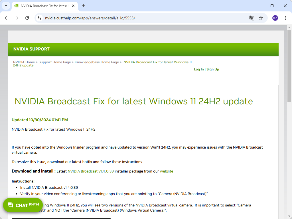Click the address bar URL

(x=90, y=18)
